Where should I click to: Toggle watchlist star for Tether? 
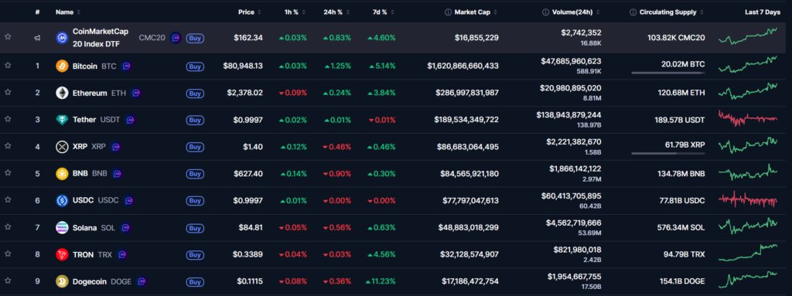coord(8,120)
